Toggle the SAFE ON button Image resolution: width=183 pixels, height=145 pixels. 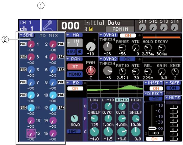click(173, 88)
